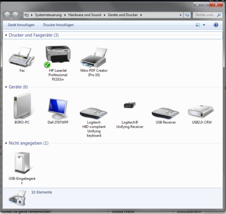Close the Geräte und Drucker window
The image size is (226, 214).
point(216,5)
